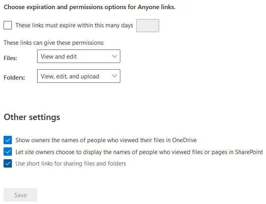Click the "Files:" field label
The width and height of the screenshot is (266, 204).
pos(10,58)
